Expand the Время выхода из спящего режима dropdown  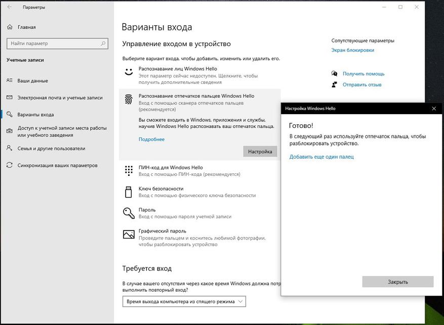[184, 302]
